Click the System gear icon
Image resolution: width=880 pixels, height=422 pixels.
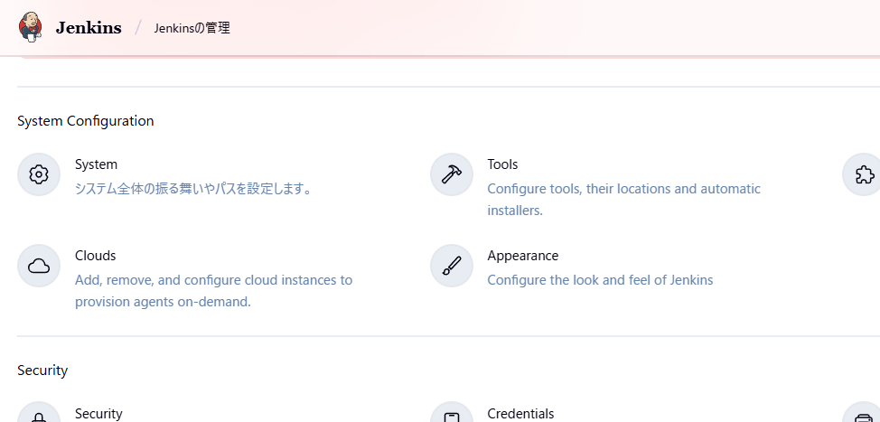(x=39, y=174)
